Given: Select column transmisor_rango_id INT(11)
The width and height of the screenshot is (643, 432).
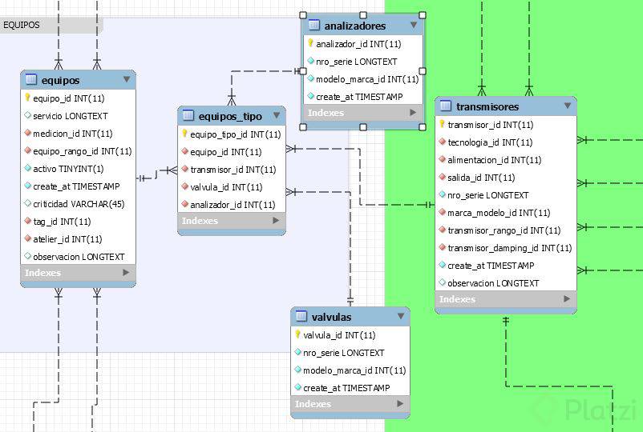Looking at the screenshot, I should tap(506, 230).
